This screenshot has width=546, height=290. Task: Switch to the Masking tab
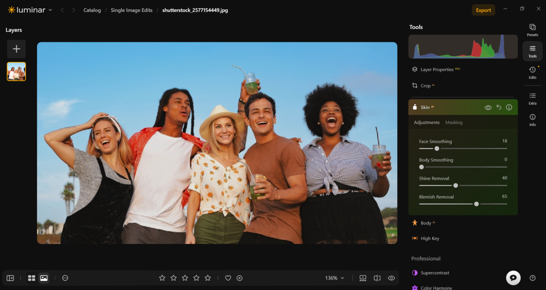[454, 122]
